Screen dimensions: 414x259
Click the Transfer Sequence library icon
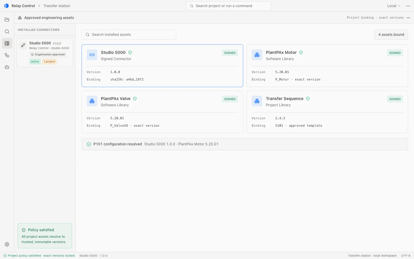[x=257, y=101]
